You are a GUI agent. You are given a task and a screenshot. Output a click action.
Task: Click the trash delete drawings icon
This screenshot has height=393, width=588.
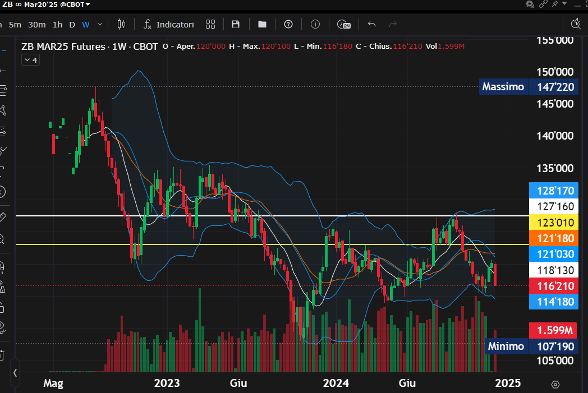click(x=2, y=354)
